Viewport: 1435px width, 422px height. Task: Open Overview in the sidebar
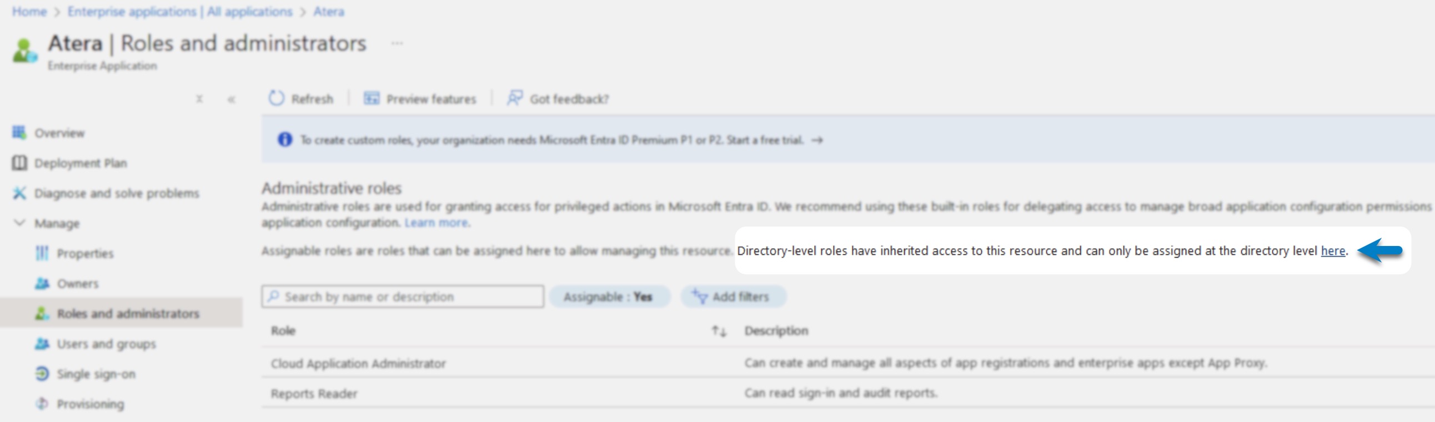coord(59,133)
